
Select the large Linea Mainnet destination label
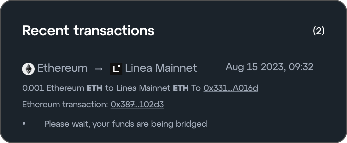[x=161, y=68]
